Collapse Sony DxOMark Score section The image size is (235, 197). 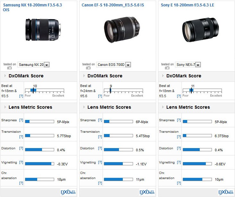pyautogui.click(x=163, y=75)
